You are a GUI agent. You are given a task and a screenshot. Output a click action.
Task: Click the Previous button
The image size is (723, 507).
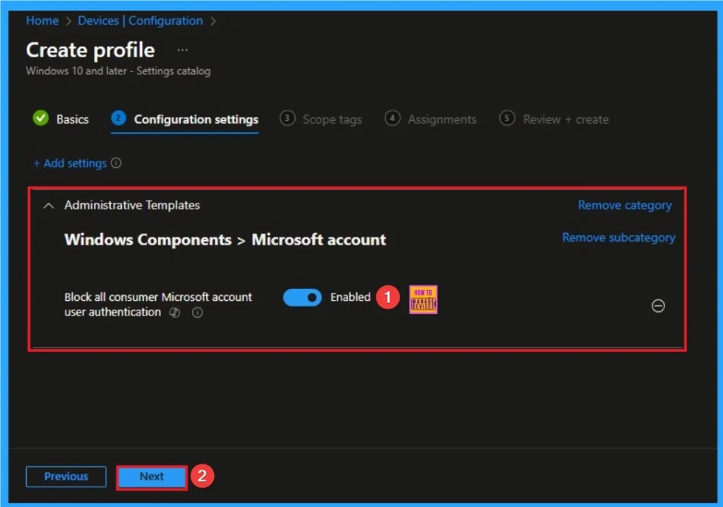pyautogui.click(x=66, y=477)
